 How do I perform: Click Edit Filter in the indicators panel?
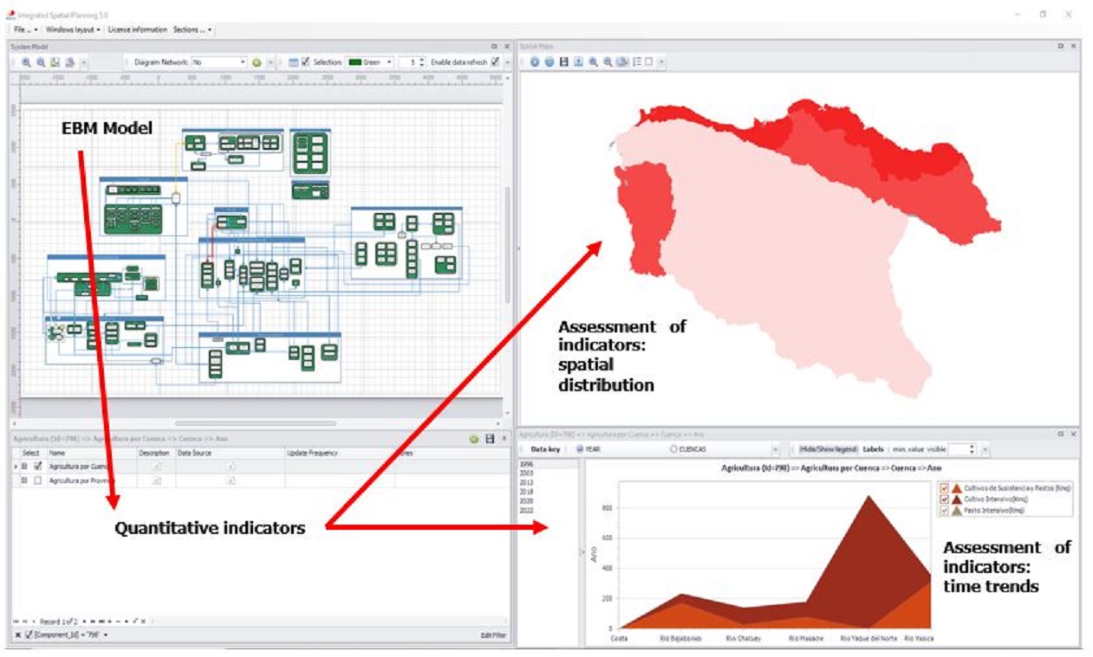492,635
